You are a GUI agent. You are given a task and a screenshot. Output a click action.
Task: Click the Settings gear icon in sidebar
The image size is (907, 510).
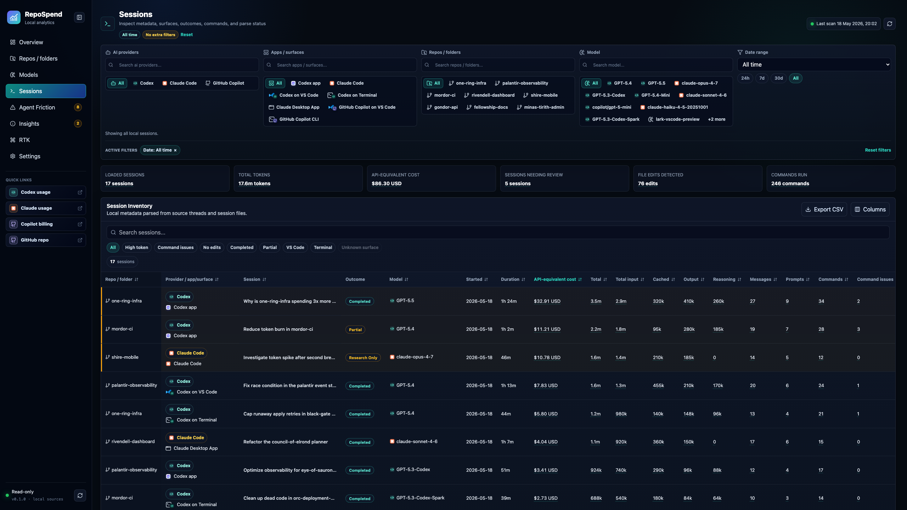(13, 156)
